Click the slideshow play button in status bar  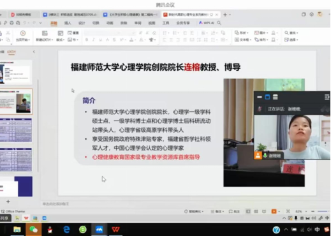click(x=274, y=211)
